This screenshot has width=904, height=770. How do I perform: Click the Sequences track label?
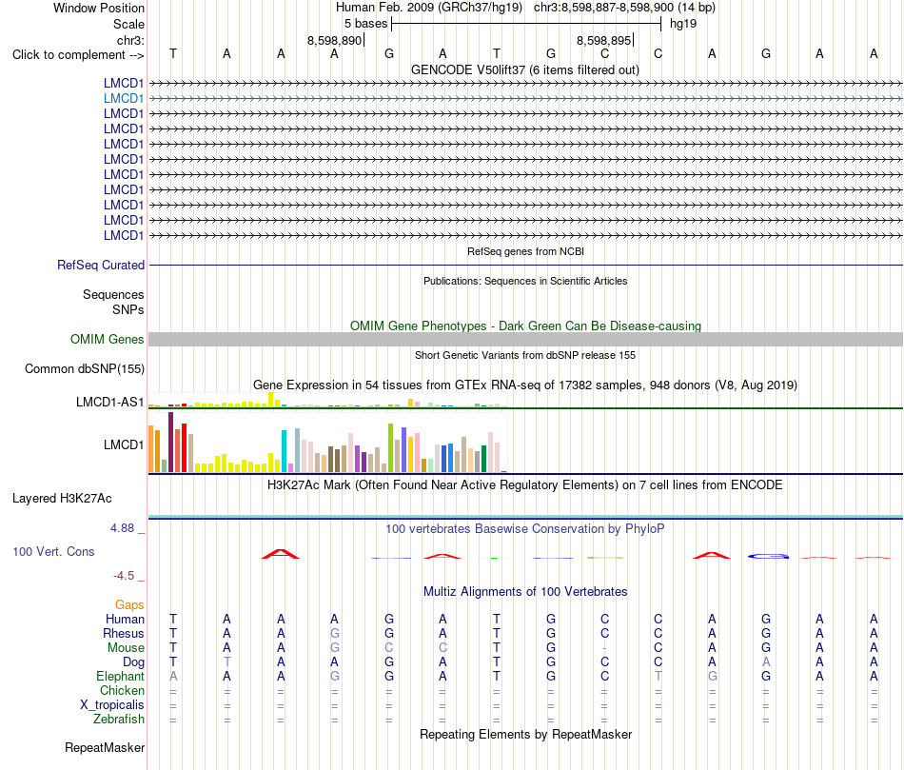point(113,294)
